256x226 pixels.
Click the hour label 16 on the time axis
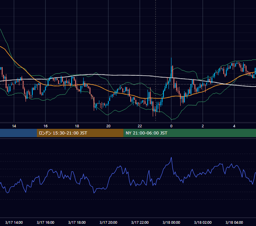point(46,126)
